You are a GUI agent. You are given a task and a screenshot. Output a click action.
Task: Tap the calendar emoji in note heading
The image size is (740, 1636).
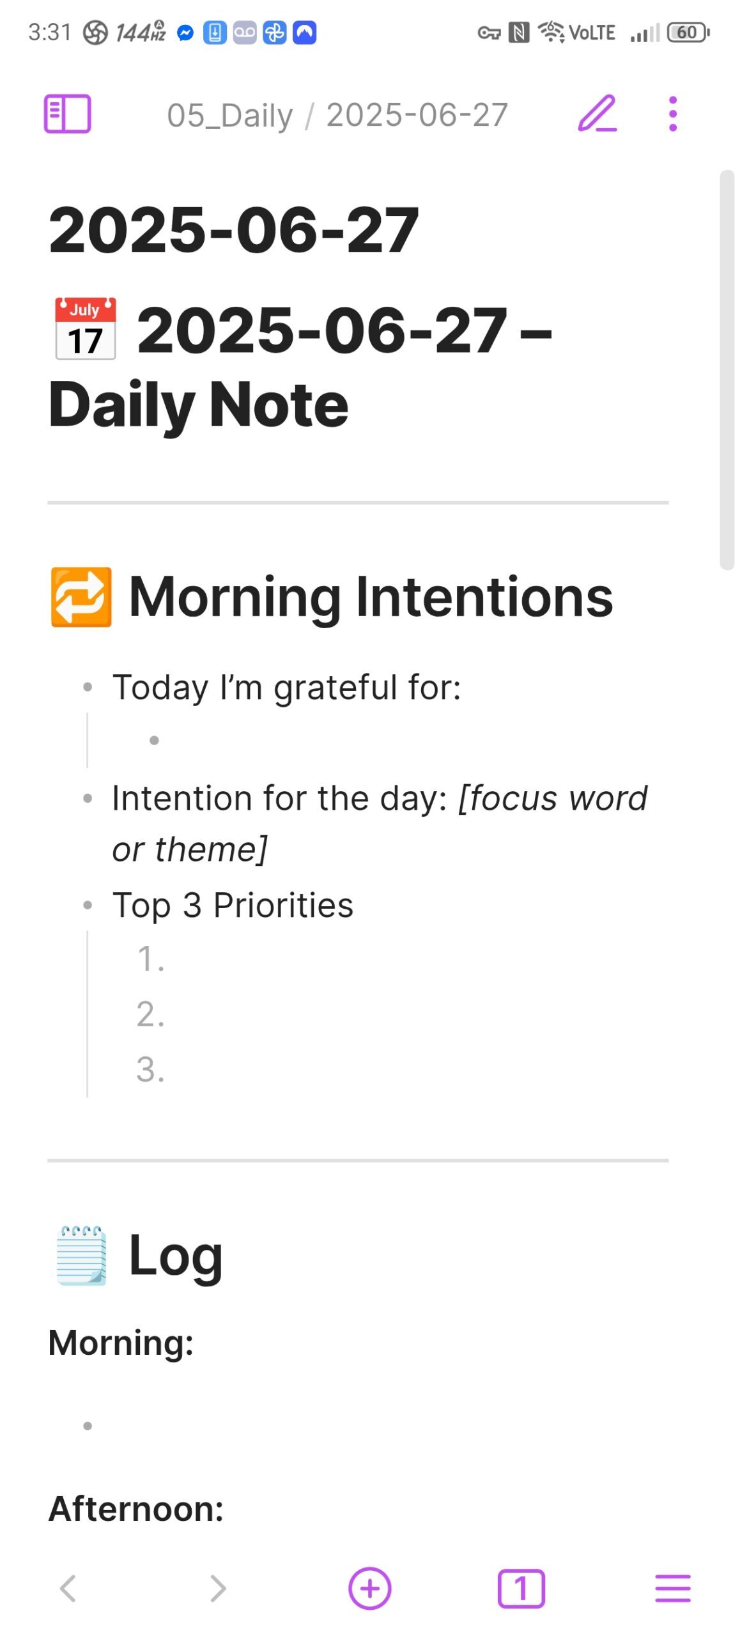click(86, 329)
